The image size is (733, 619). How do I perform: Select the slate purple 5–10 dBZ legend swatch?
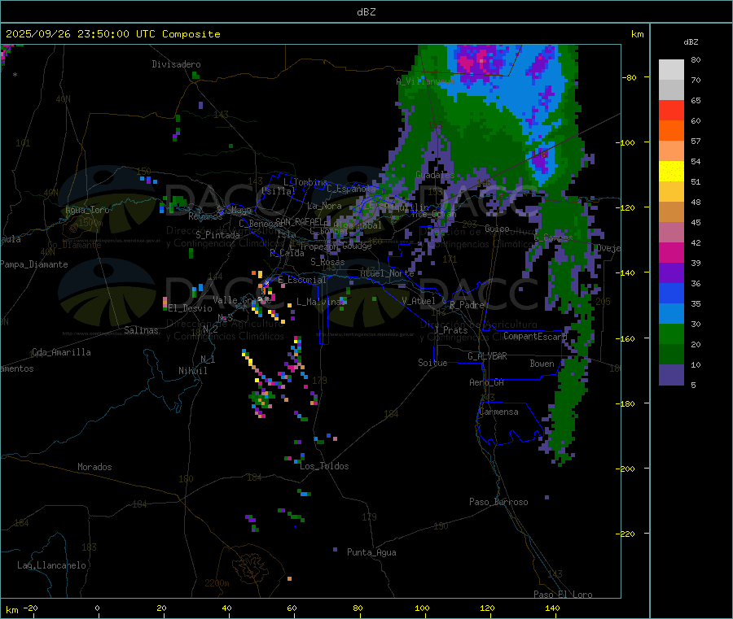pos(671,375)
